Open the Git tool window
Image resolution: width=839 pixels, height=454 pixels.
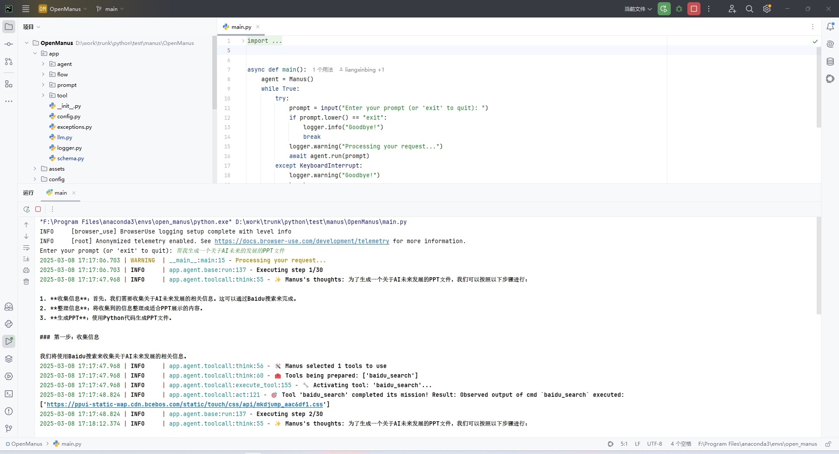pos(9,429)
